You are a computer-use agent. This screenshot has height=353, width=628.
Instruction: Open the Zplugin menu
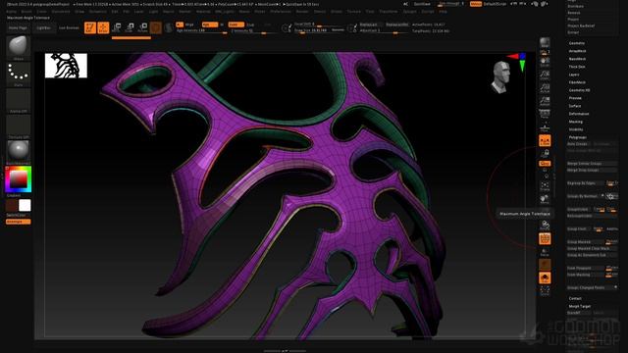click(x=410, y=12)
